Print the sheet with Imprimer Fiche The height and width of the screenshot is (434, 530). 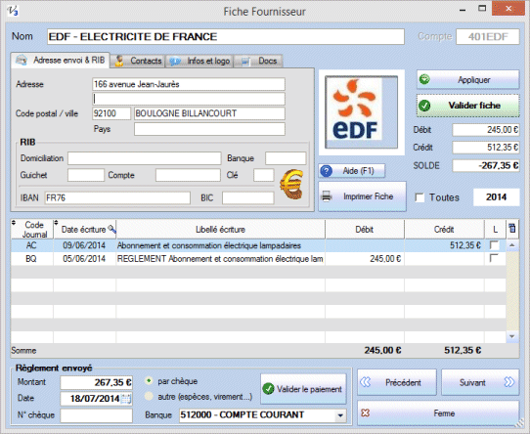[x=362, y=196]
